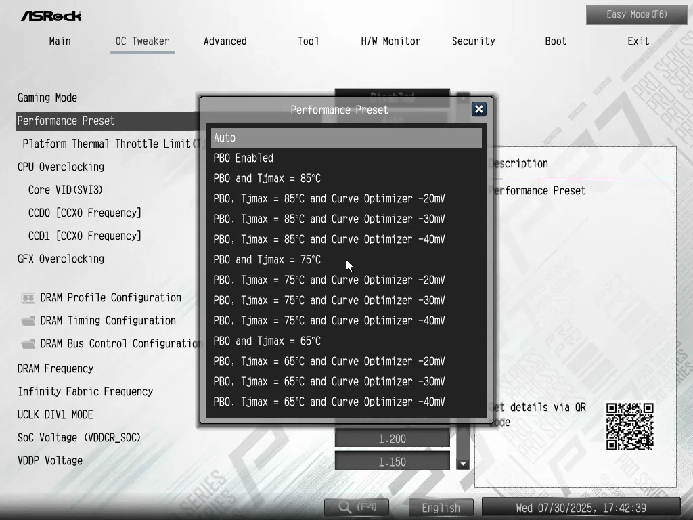Open DRAM Profile Configuration icon

[x=28, y=298]
